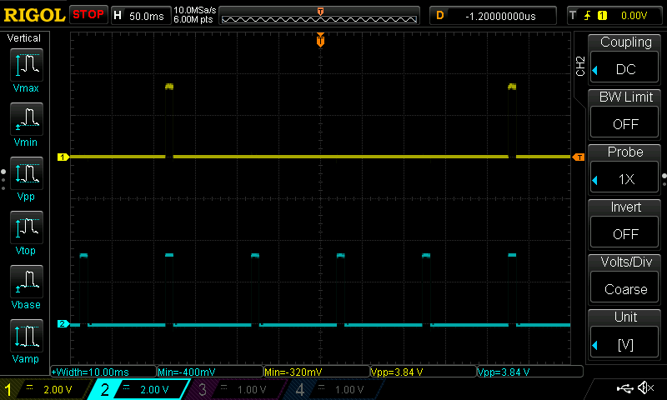Click the Min=-320mV measurement
Viewport: 667px width, 400px height.
[x=317, y=372]
